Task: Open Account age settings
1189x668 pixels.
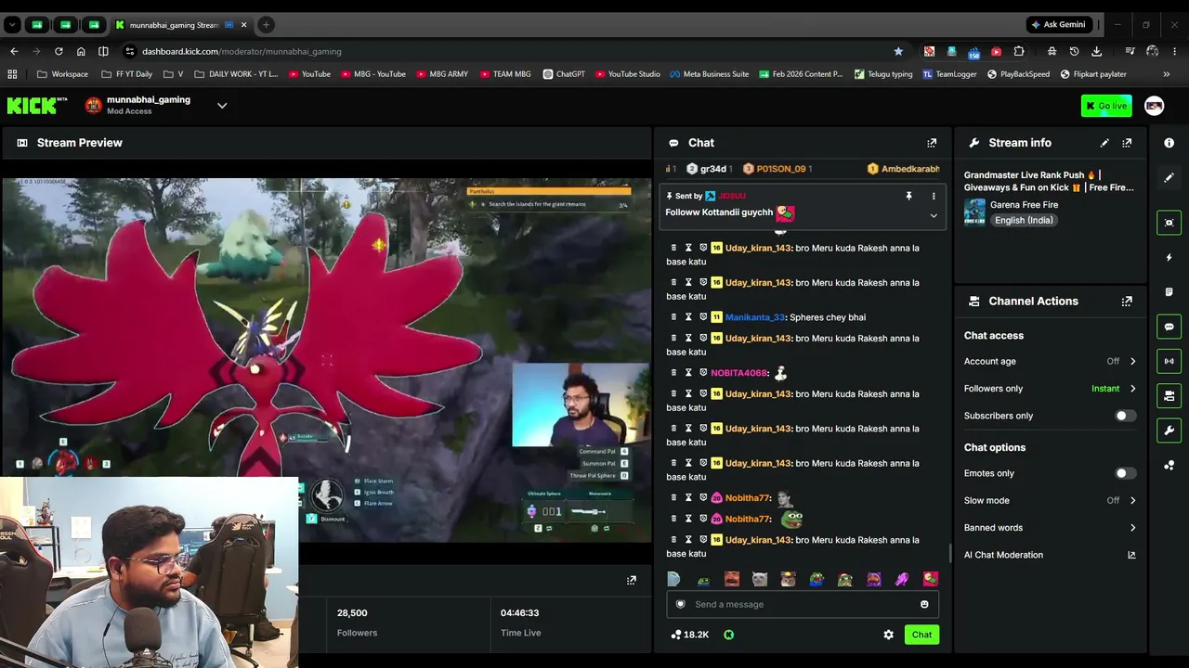Action: pyautogui.click(x=1050, y=361)
